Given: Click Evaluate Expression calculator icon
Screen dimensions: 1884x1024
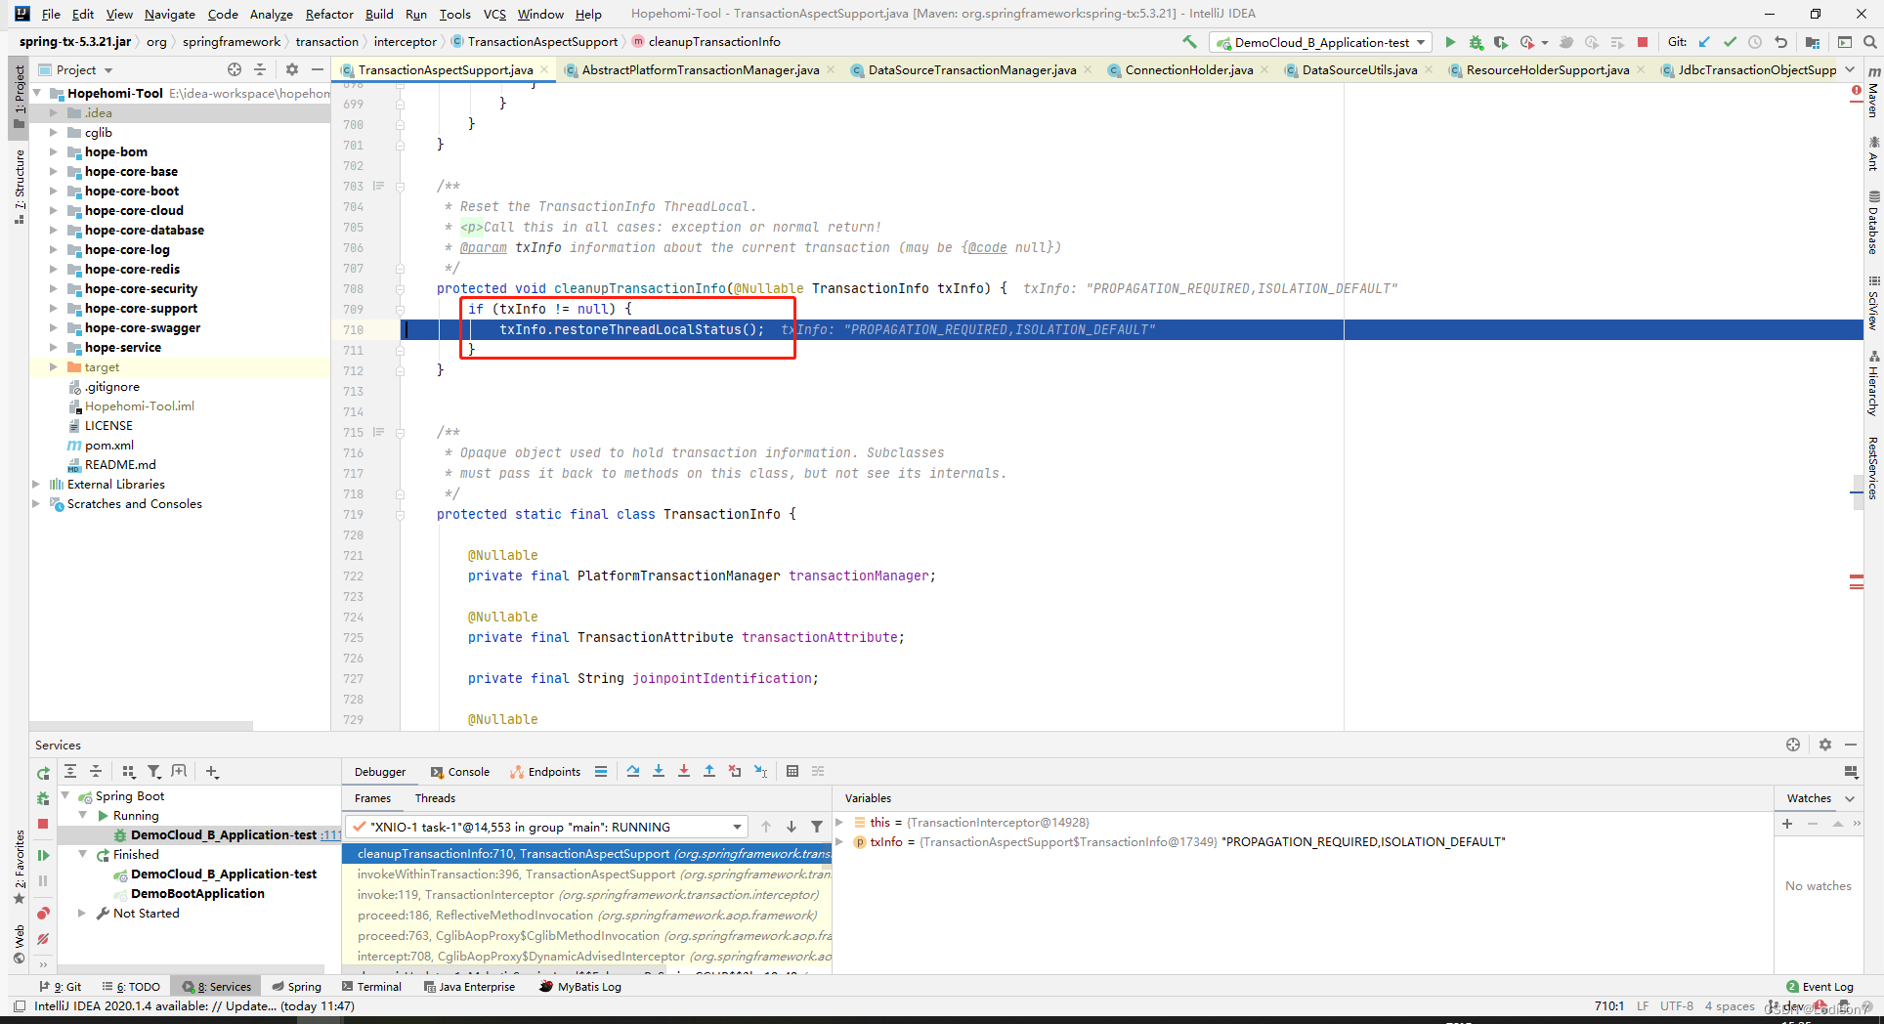Looking at the screenshot, I should [x=792, y=771].
